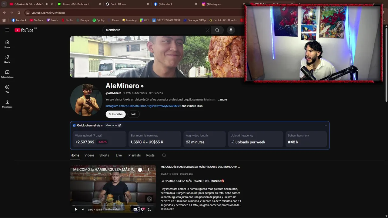
Task: Click the search magnifier button
Action: coord(217,30)
